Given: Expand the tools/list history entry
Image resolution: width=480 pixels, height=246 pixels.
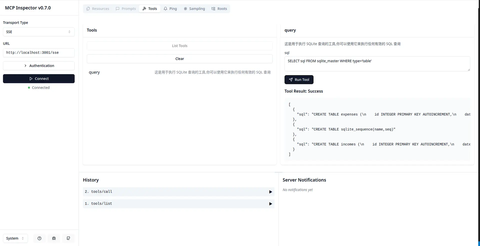Looking at the screenshot, I should pyautogui.click(x=178, y=204).
